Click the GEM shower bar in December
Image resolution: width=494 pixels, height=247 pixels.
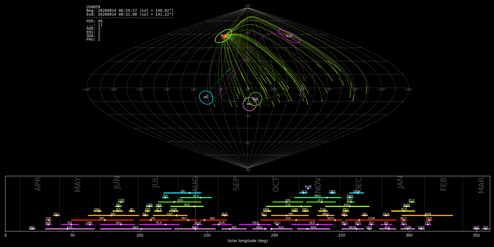[357, 193]
